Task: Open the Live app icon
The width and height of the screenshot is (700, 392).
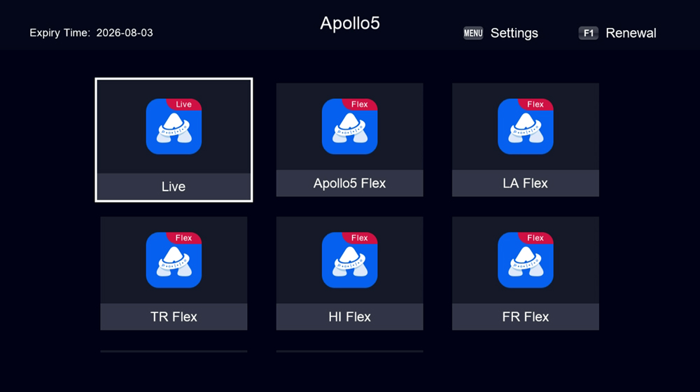Action: [x=174, y=127]
